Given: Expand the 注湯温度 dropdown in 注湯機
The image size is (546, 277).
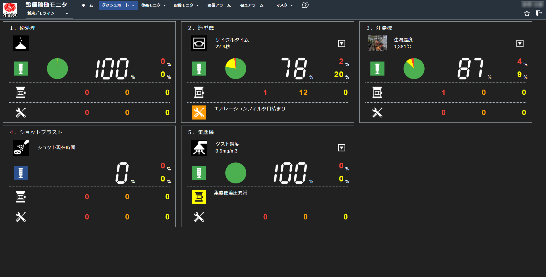Looking at the screenshot, I should (x=520, y=43).
